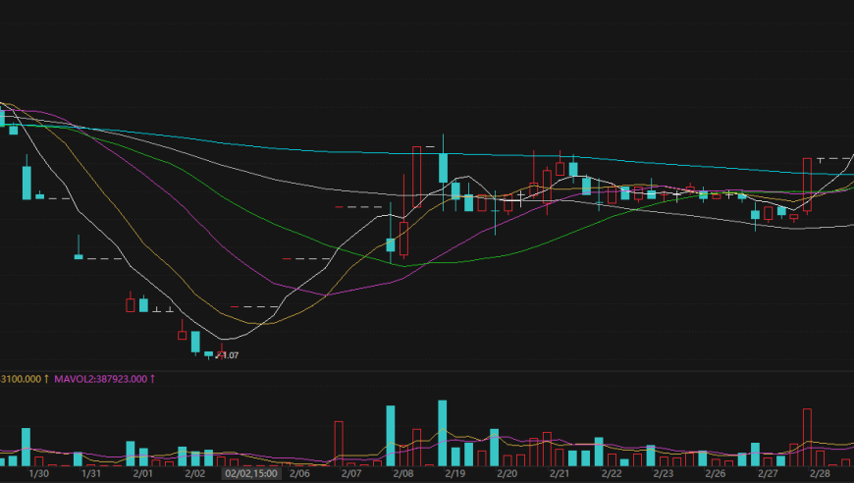Select the 1/30 date on the time axis

point(39,473)
